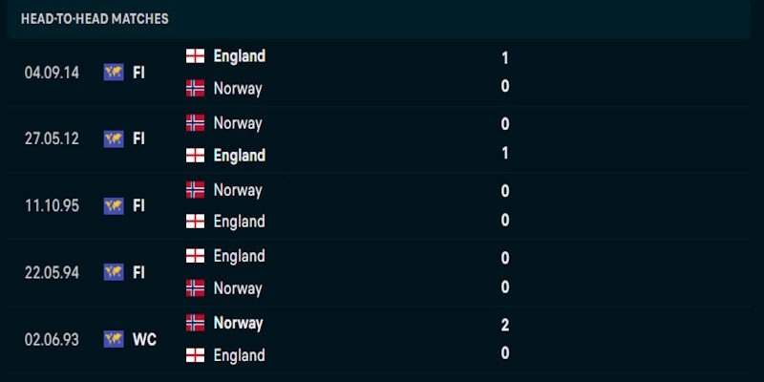Select England team name in 27.05.12 match
Image resolution: width=764 pixels, height=382 pixels.
click(240, 156)
